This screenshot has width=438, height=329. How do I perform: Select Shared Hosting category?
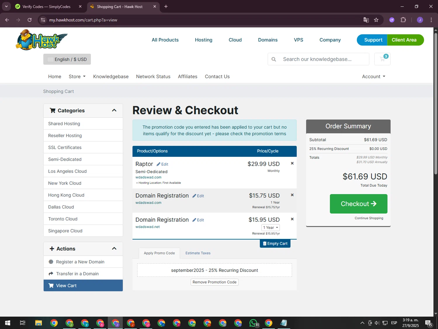tap(83, 124)
